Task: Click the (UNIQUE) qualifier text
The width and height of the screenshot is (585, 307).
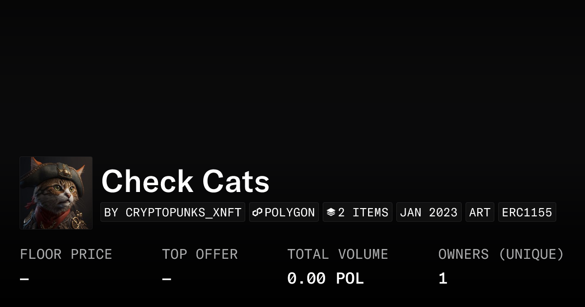Action: point(531,254)
